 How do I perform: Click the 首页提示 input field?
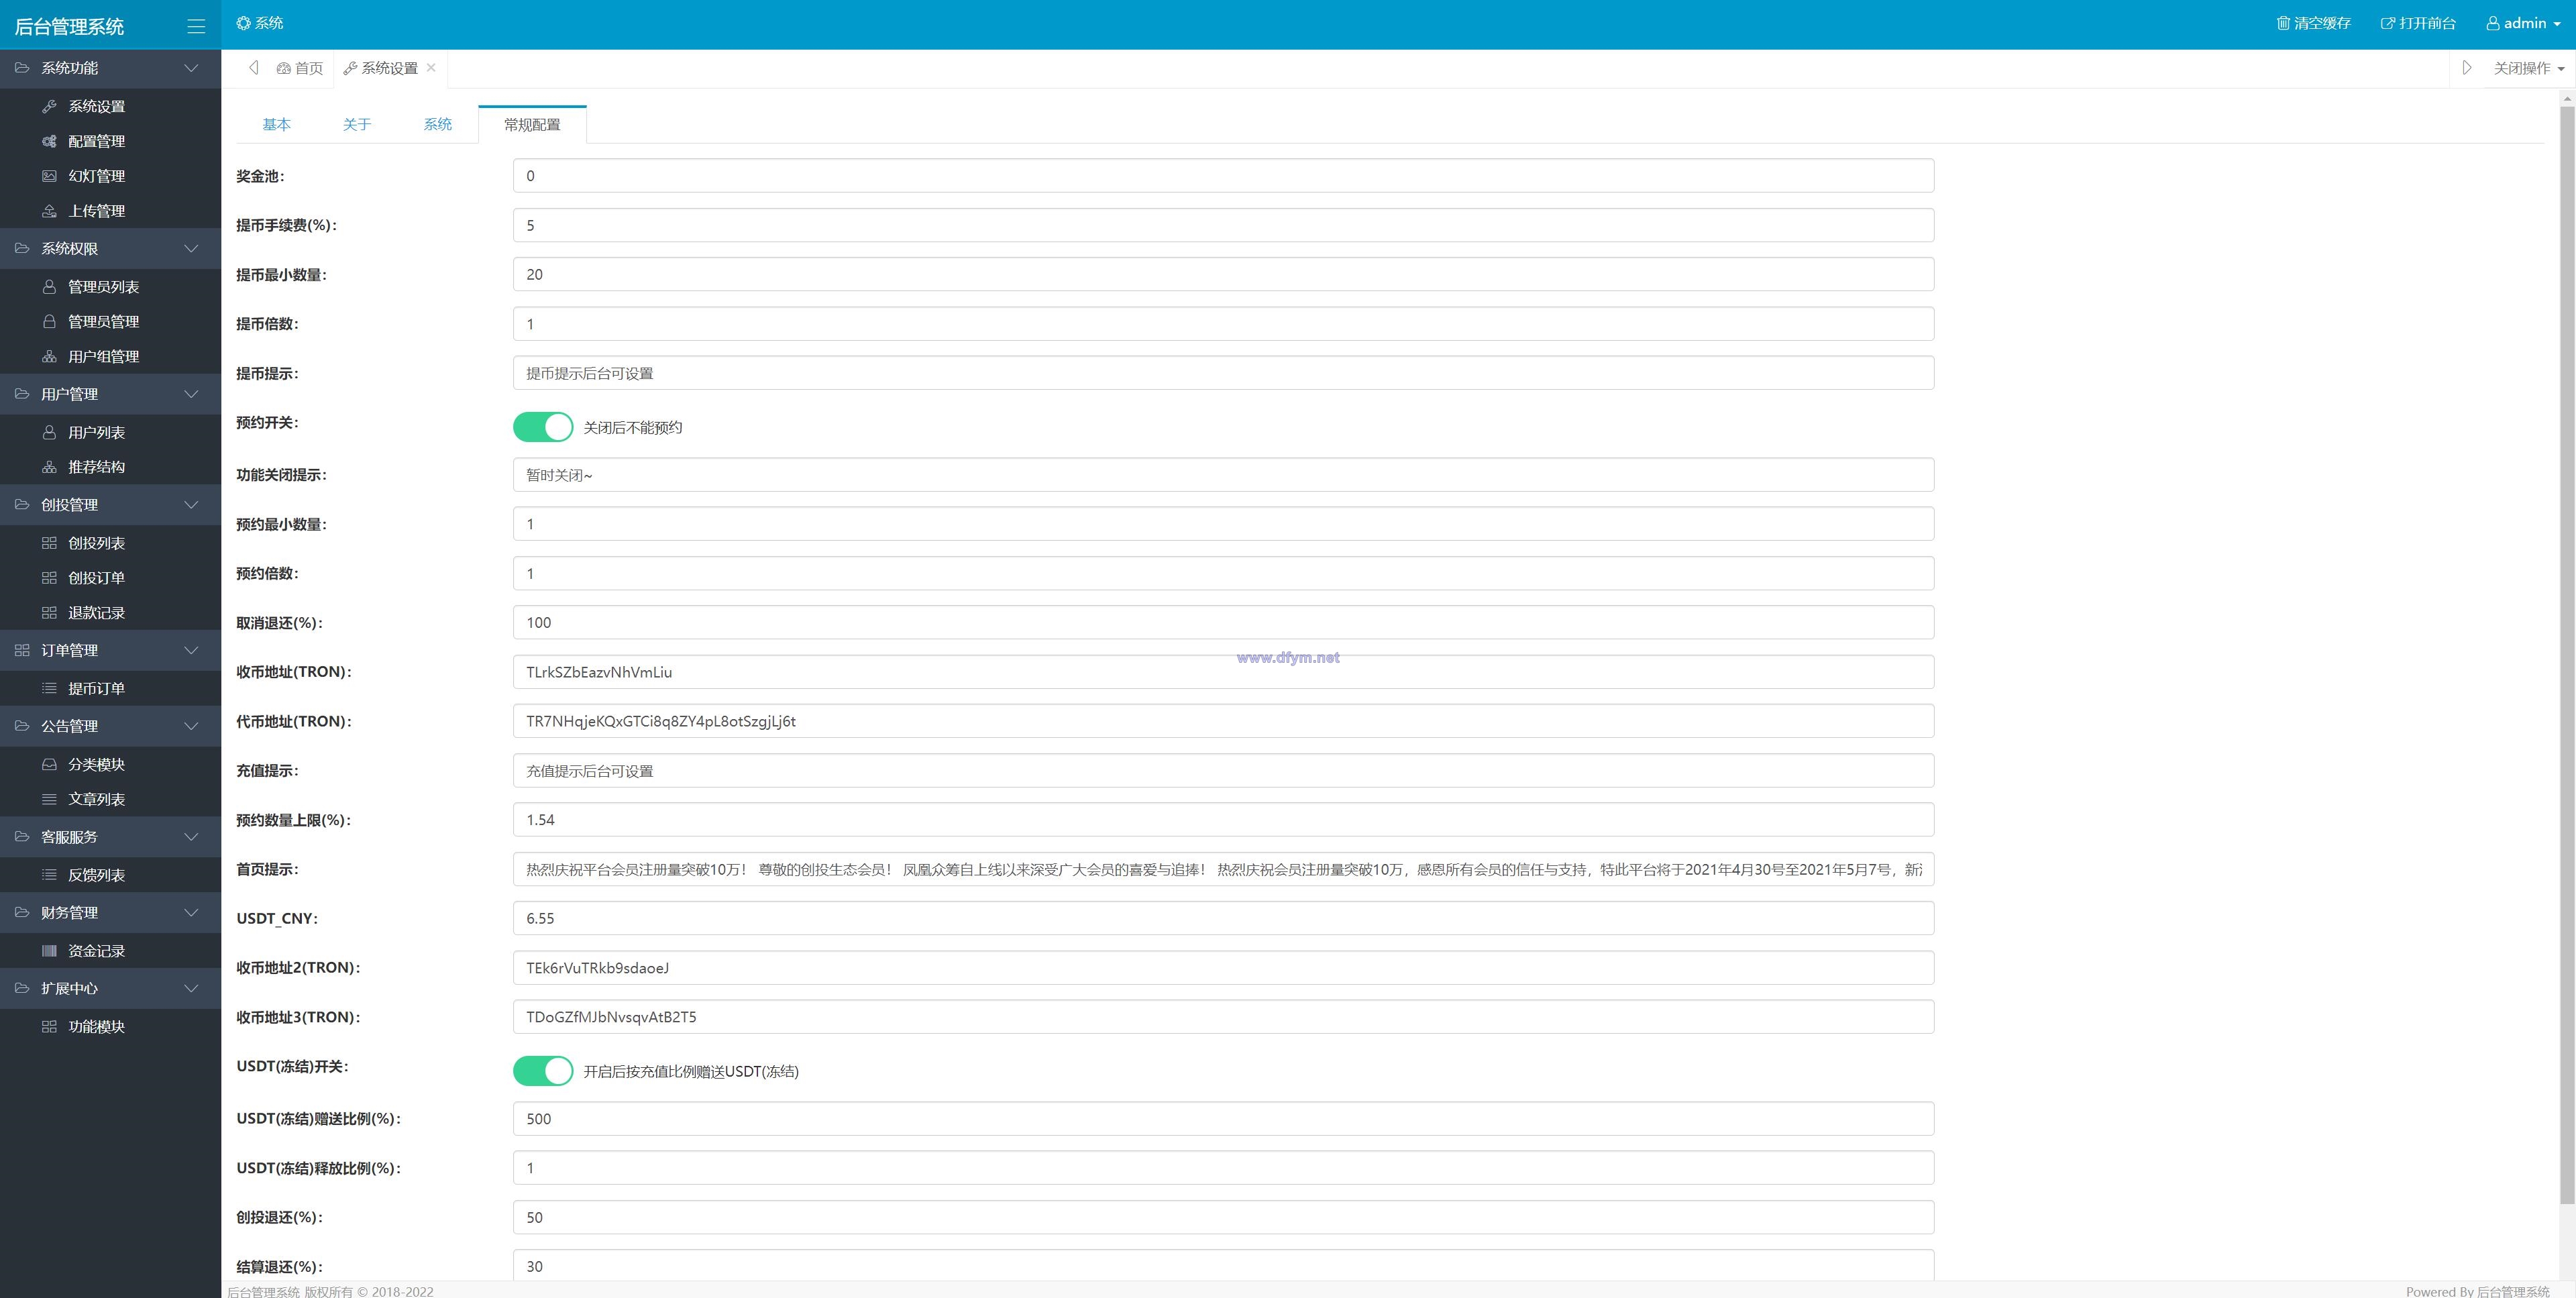(1223, 869)
